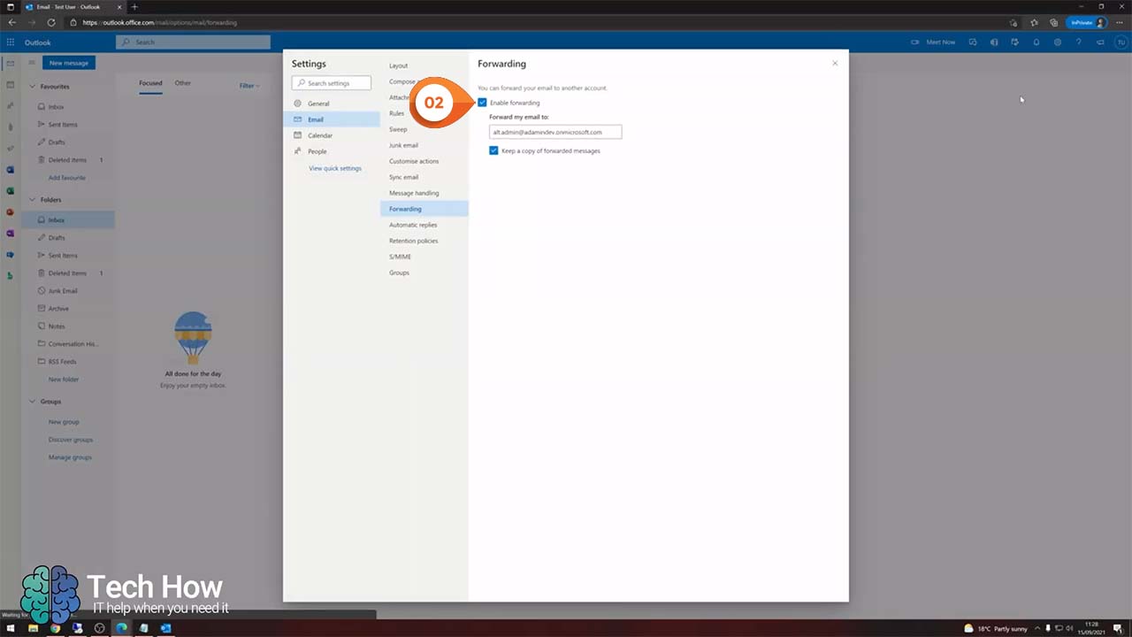Open Calendar app in left rail
This screenshot has width=1132, height=637.
click(10, 85)
